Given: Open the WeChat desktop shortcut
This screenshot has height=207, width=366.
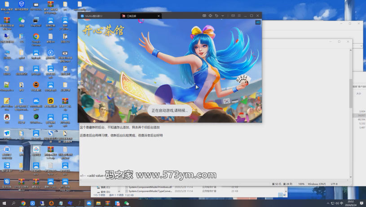Looking at the screenshot, I should click(22, 22).
